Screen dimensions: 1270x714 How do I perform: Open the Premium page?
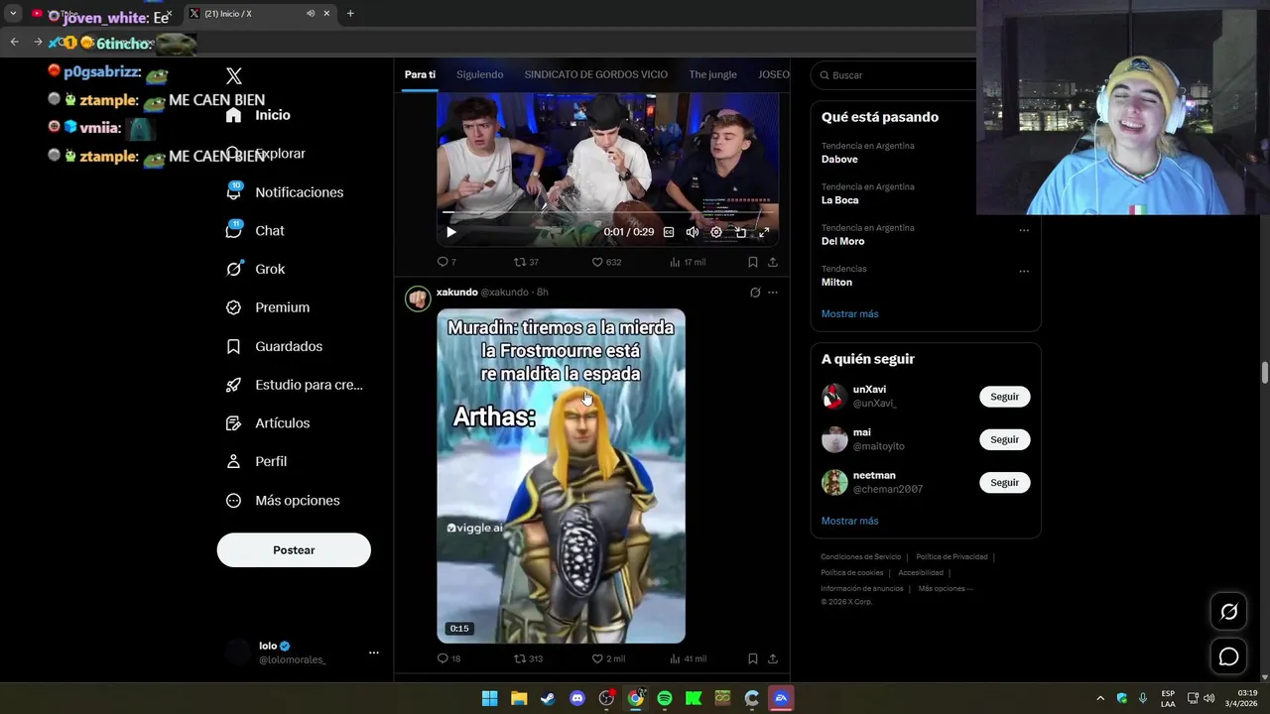pos(268,307)
